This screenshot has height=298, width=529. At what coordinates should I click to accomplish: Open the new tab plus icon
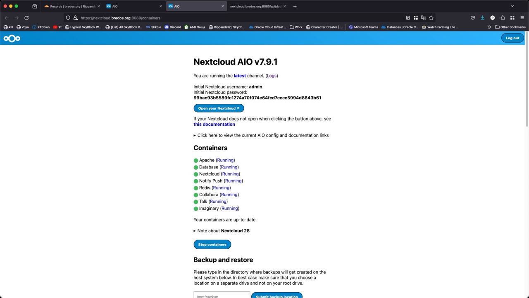(295, 6)
